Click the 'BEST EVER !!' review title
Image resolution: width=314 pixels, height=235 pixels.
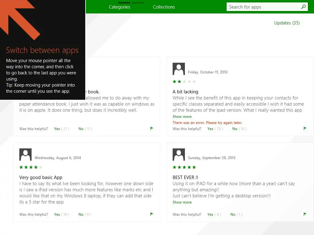click(x=186, y=177)
